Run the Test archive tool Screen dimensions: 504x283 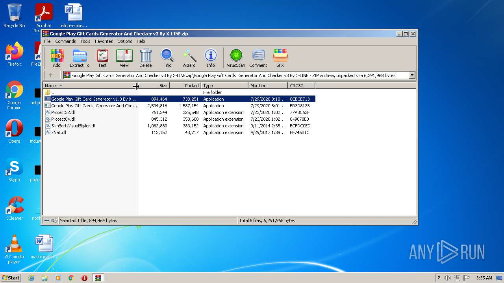(102, 58)
